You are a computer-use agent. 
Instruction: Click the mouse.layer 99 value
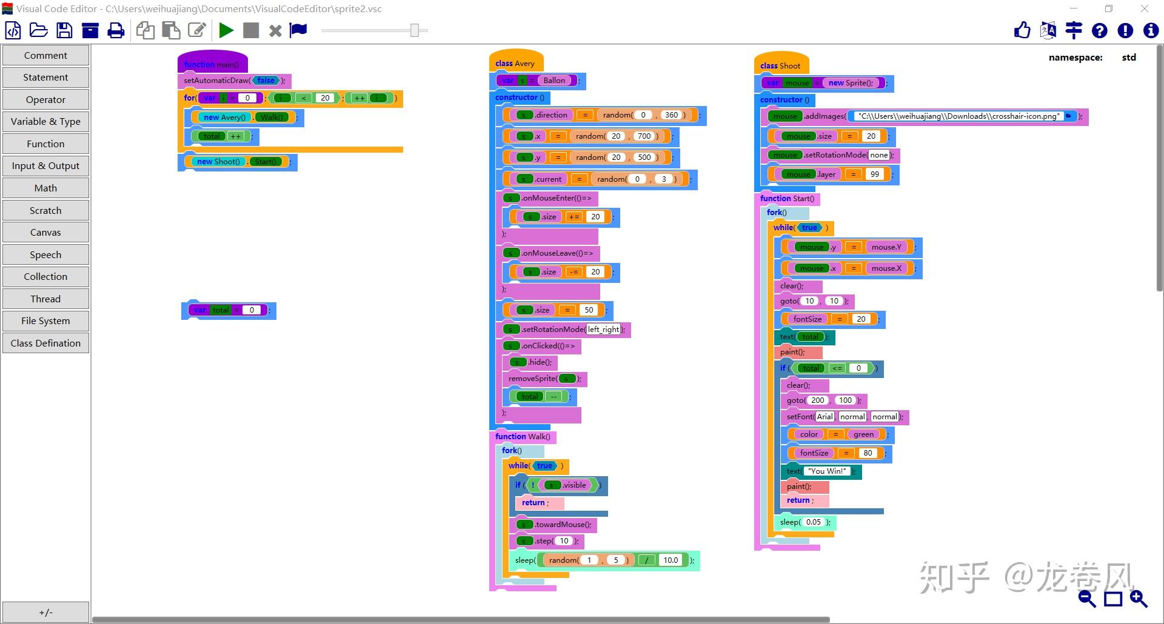[x=874, y=174]
